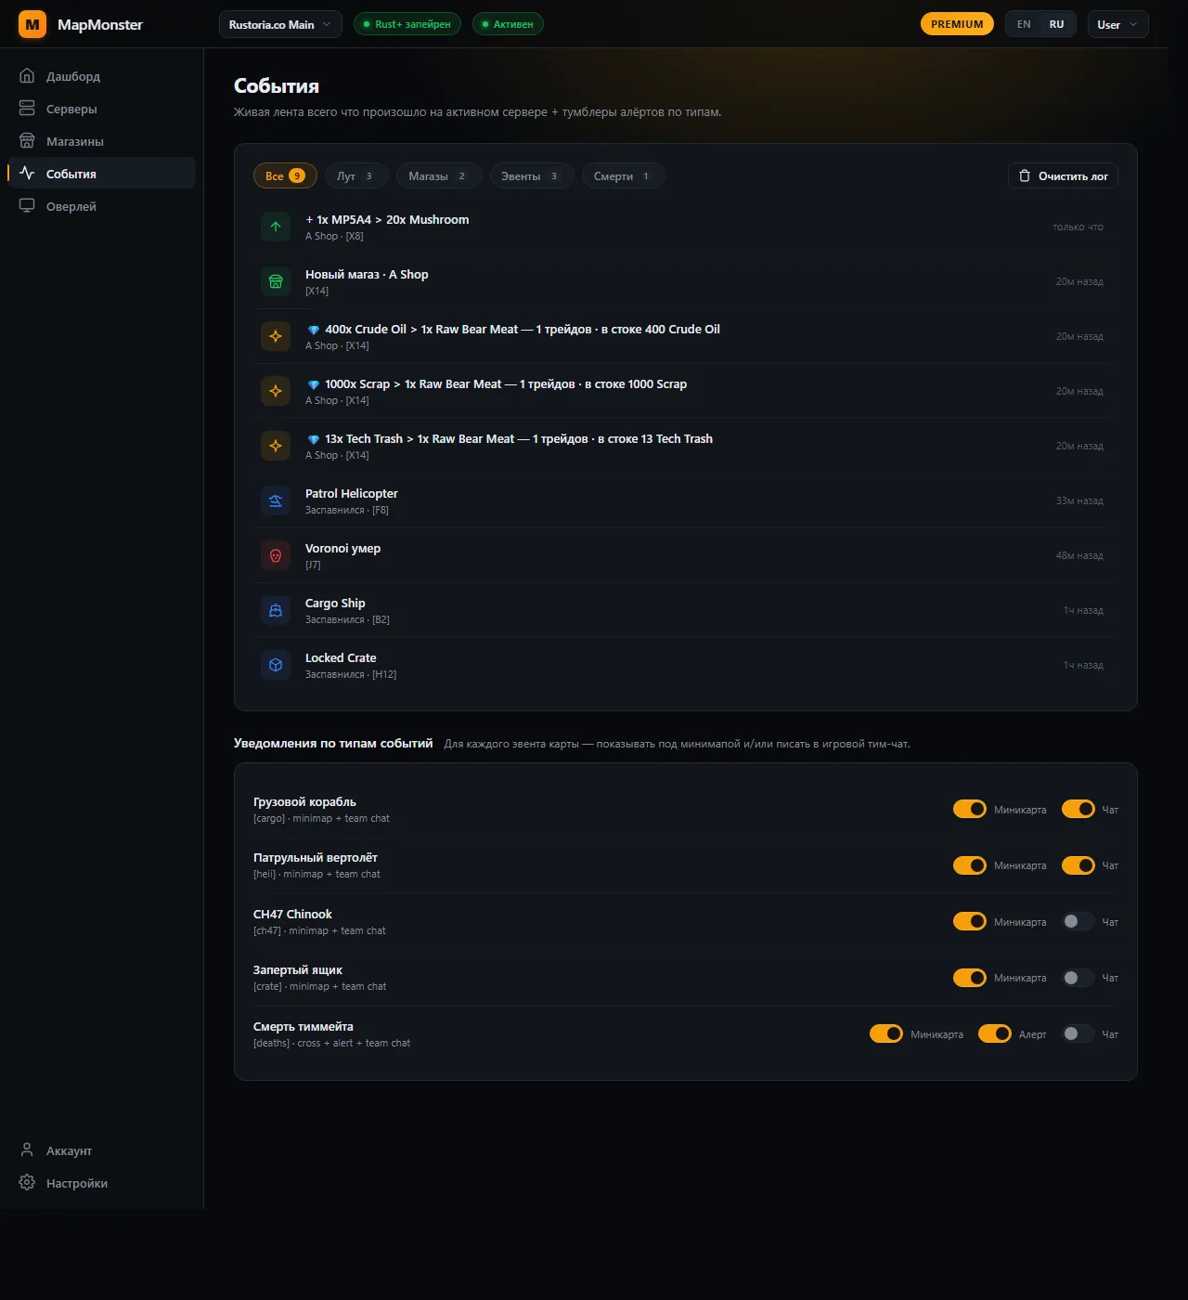The width and height of the screenshot is (1188, 1300).
Task: Click the '48м назад' timestamp
Action: tap(1079, 555)
